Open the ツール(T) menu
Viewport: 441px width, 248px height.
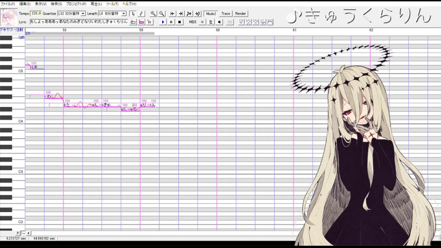coord(112,4)
